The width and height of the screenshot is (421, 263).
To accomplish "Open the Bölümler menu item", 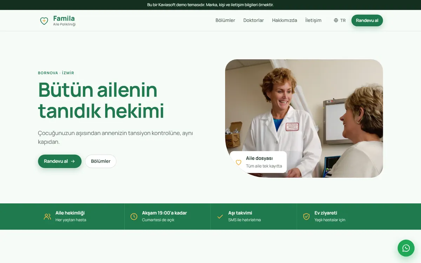I will [225, 20].
